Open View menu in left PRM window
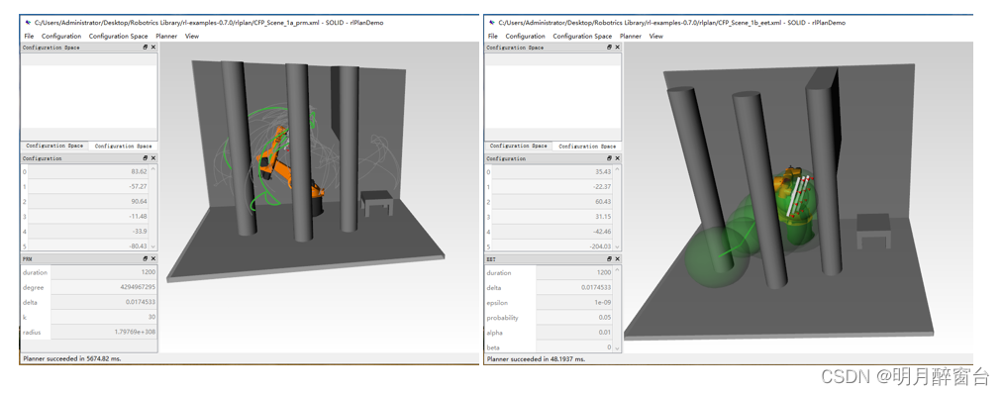1004x395 pixels. point(192,36)
